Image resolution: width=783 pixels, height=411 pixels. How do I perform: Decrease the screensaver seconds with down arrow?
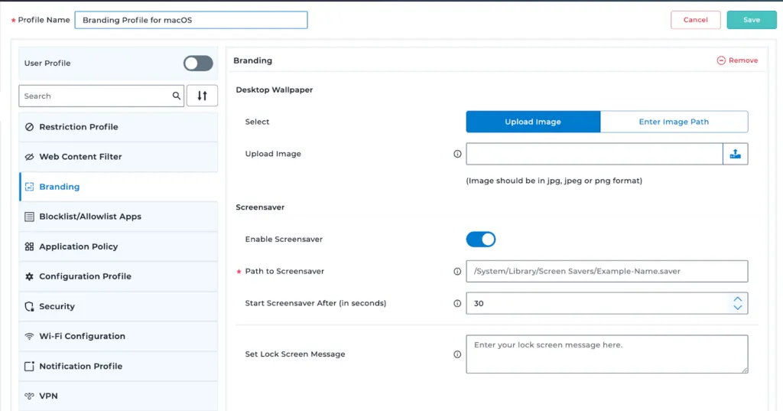click(x=738, y=308)
